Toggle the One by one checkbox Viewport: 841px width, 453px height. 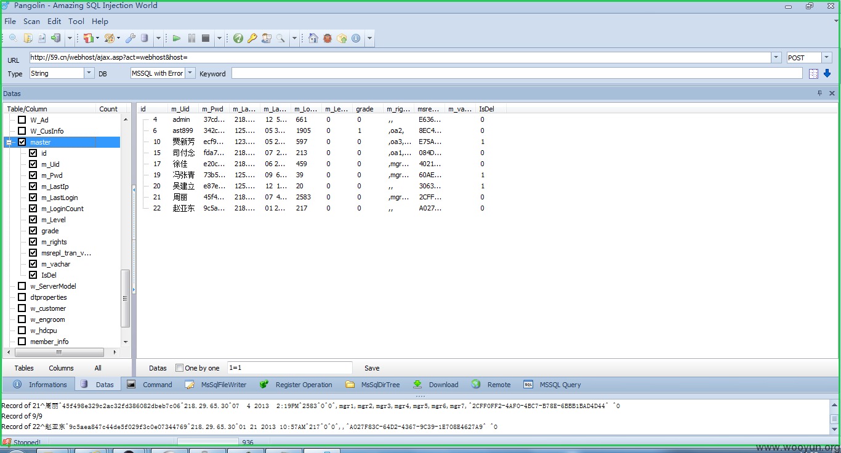[179, 368]
